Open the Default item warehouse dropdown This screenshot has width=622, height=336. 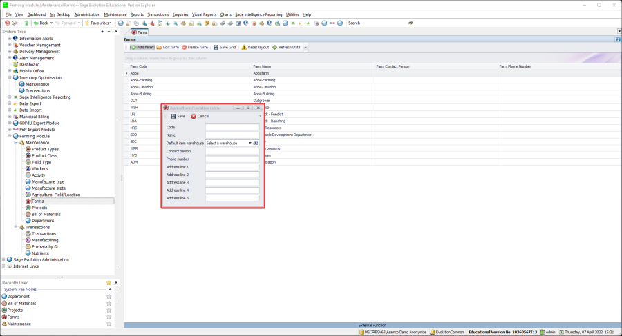[250, 143]
